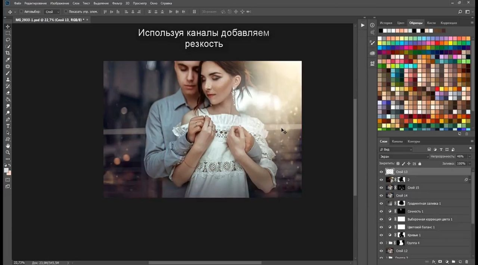This screenshot has height=265, width=478.
Task: Enable the Автовыбор checkbox
Action: click(21, 12)
